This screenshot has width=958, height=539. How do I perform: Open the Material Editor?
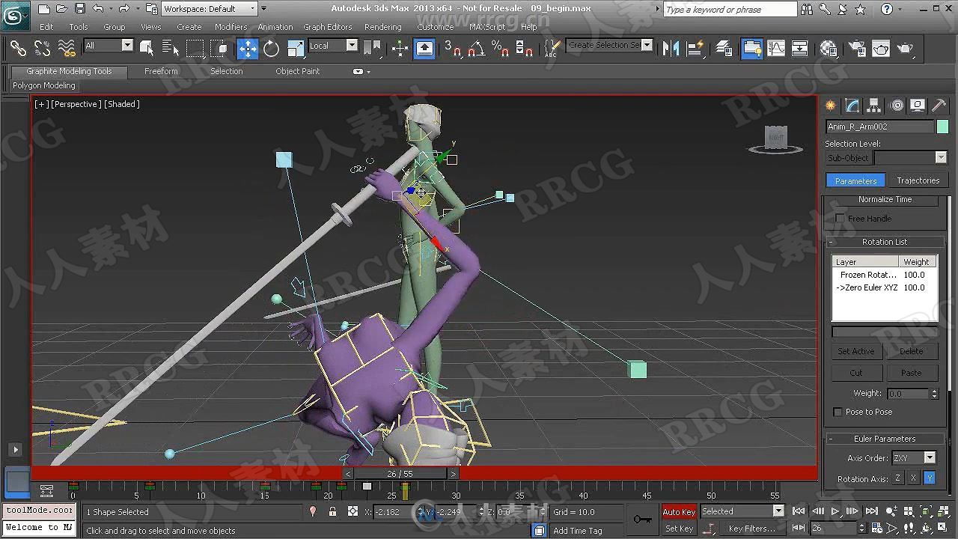829,49
